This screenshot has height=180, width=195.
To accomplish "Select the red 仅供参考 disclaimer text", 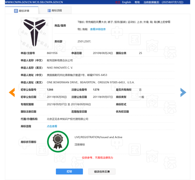I will pyautogui.click(x=98, y=158).
